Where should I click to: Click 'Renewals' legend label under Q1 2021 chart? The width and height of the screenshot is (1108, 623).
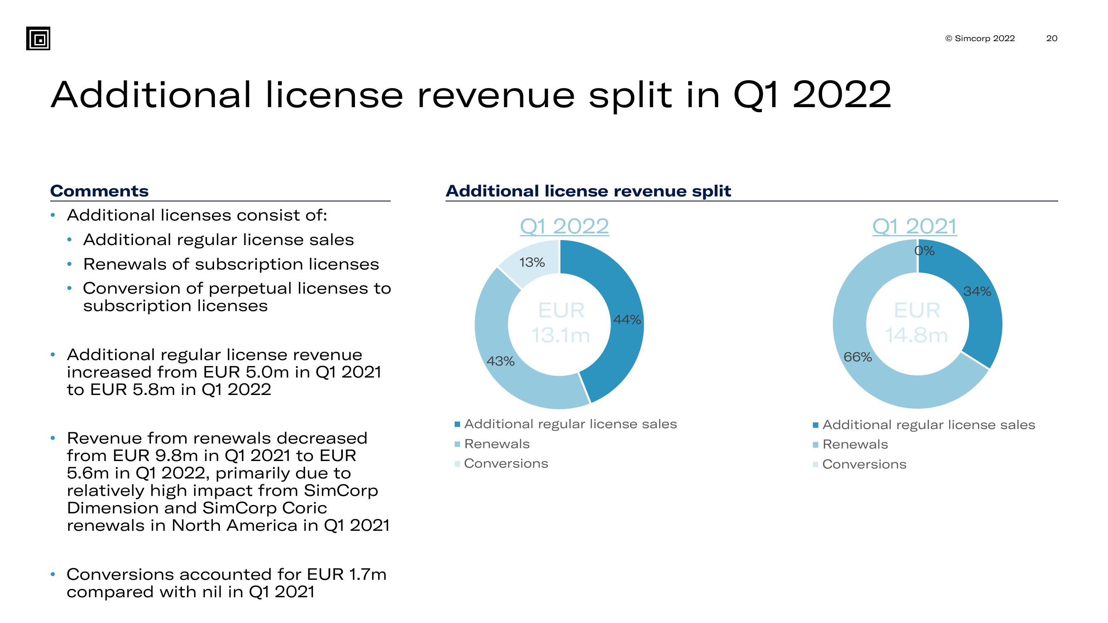(x=855, y=444)
